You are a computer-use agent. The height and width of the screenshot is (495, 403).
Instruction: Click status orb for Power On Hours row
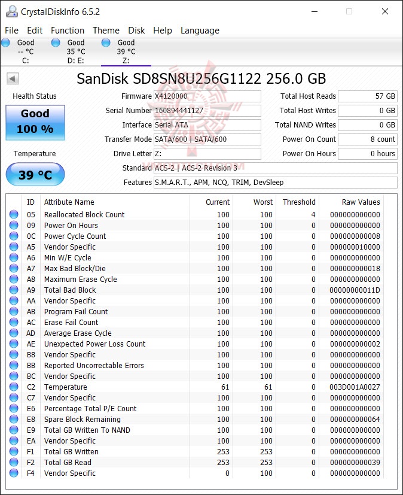pos(14,225)
